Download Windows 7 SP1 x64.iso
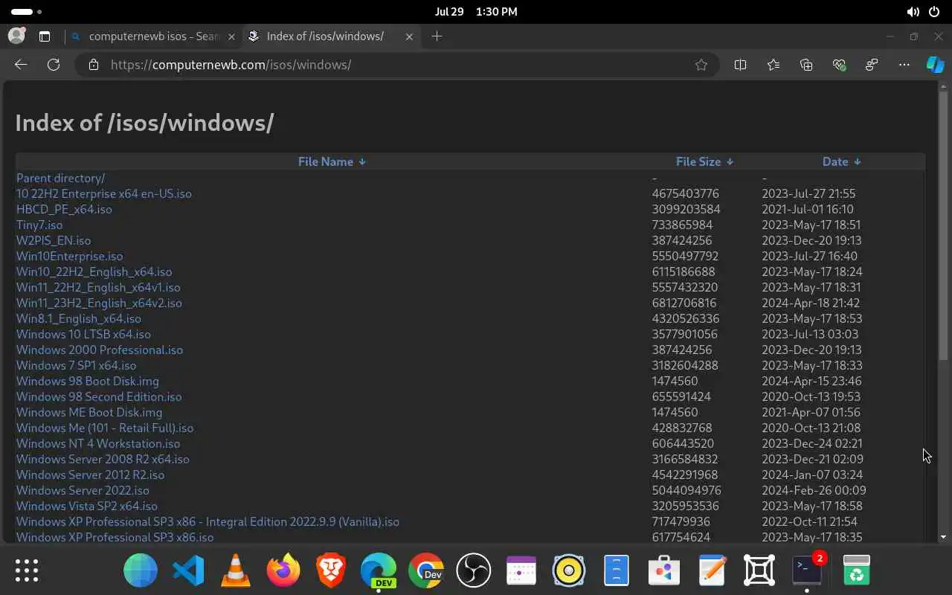 coord(76,365)
